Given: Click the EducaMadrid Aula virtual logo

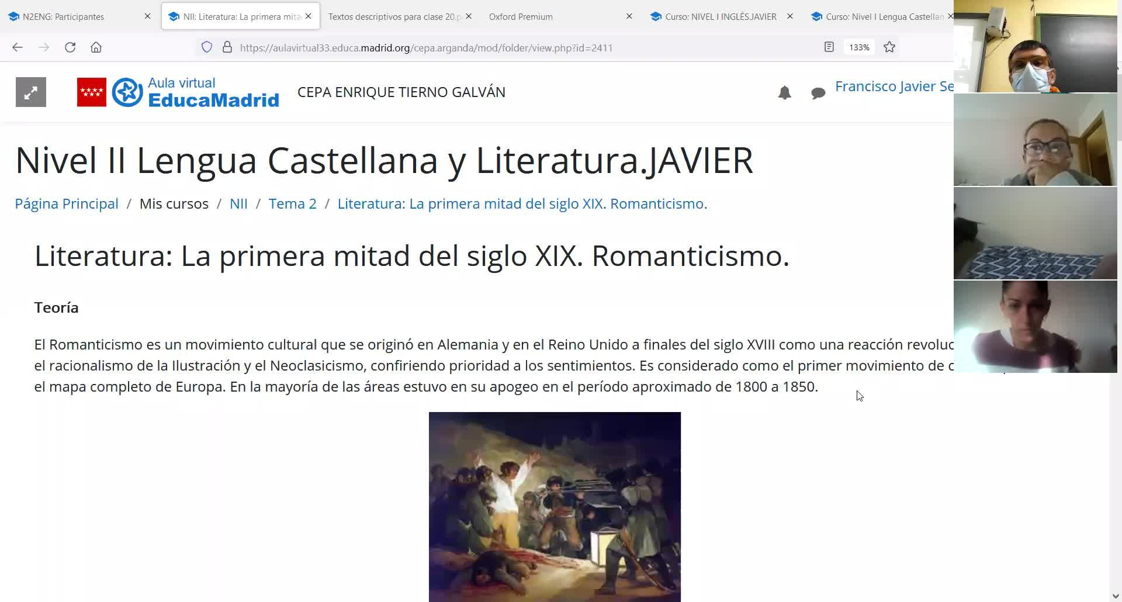Looking at the screenshot, I should point(196,92).
